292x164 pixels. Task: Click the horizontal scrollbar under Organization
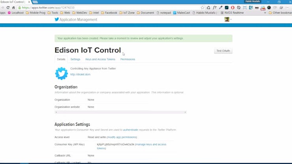(120, 112)
